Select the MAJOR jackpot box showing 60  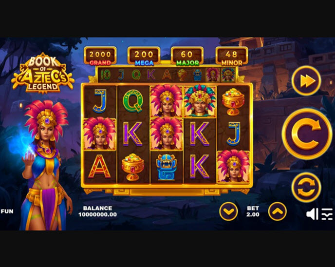[187, 56]
